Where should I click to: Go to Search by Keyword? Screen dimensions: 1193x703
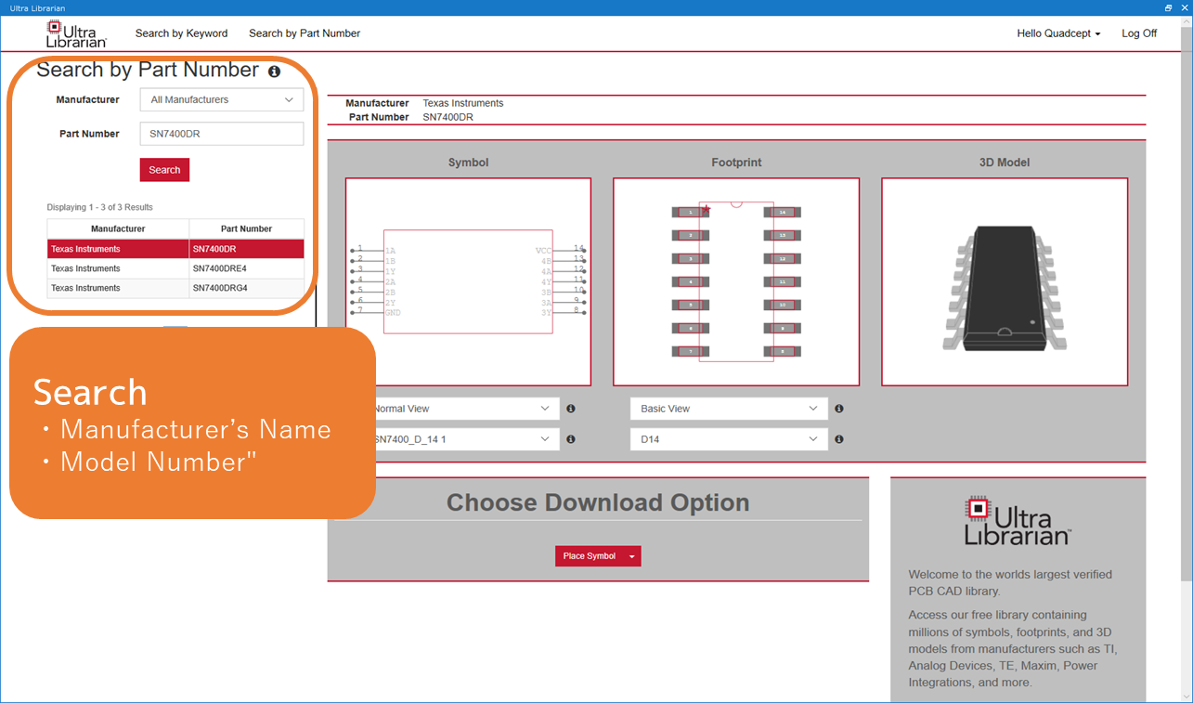[181, 33]
